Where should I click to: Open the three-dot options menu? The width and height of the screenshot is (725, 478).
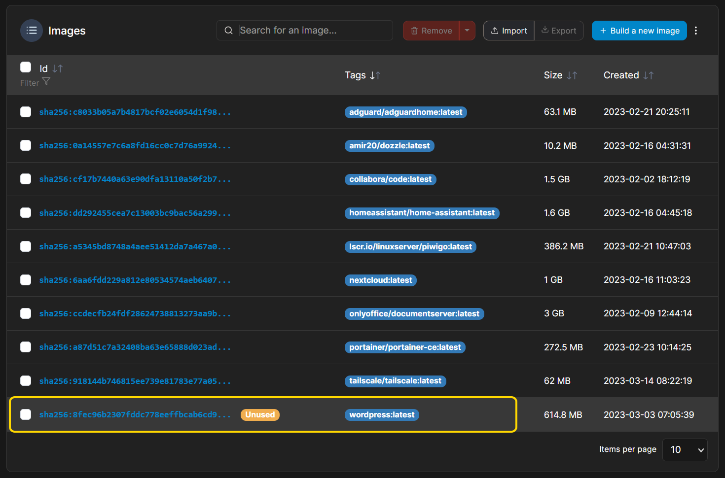(x=696, y=31)
